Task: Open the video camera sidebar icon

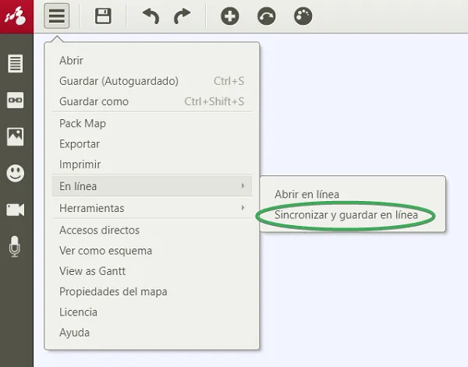Action: click(x=16, y=210)
